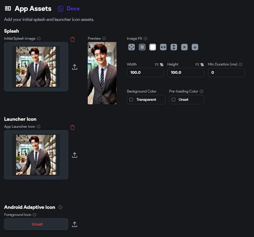Open the Docs link
The width and height of the screenshot is (254, 237).
click(69, 9)
